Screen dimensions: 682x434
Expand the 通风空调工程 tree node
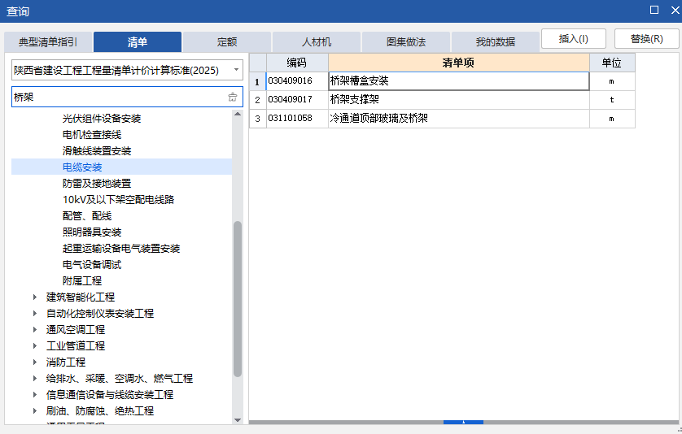coord(35,330)
